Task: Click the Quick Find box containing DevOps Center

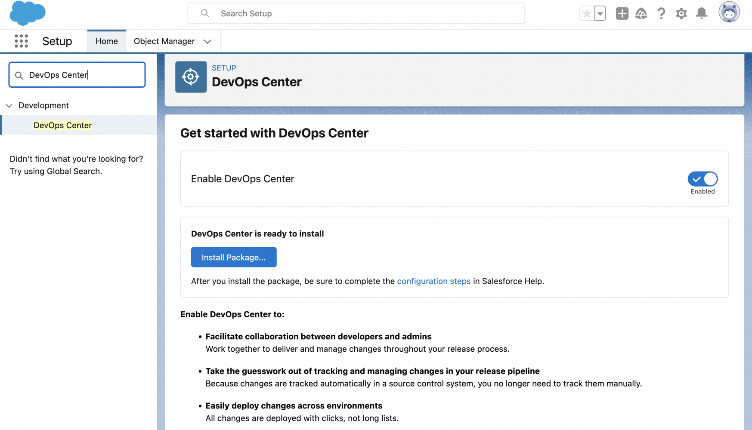Action: click(77, 75)
